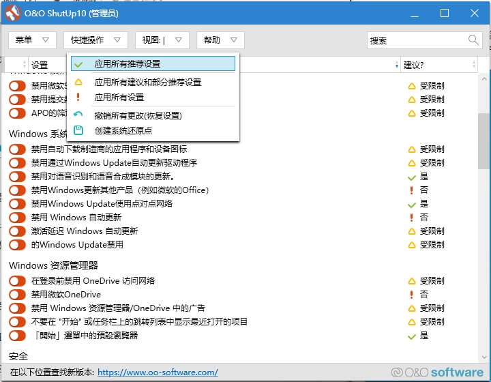Open the 帮助 dropdown
The width and height of the screenshot is (491, 382).
tap(220, 40)
